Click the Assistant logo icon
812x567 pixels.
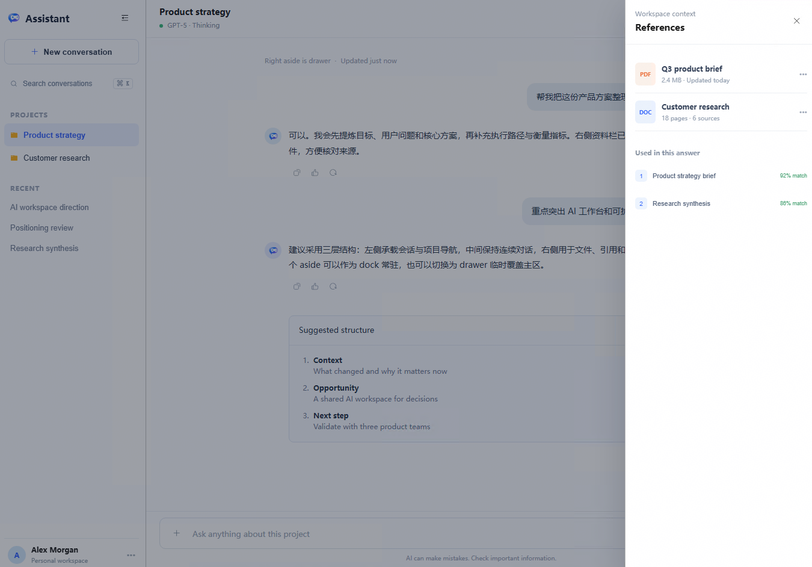[14, 18]
